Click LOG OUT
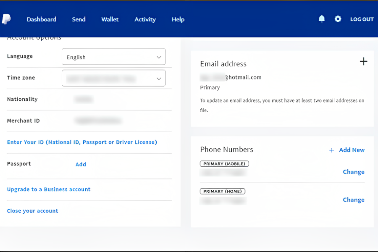Screen dimensions: 378x252 pyautogui.click(x=362, y=19)
